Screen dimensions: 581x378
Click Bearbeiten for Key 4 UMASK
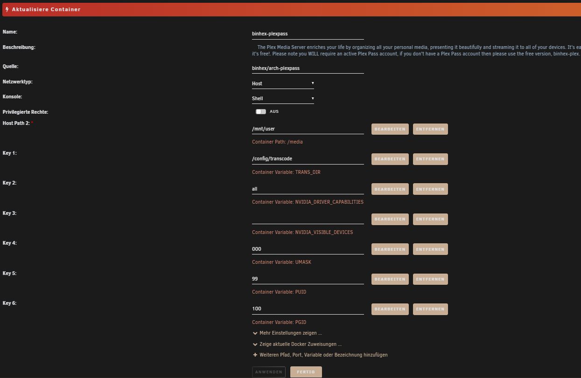(390, 249)
